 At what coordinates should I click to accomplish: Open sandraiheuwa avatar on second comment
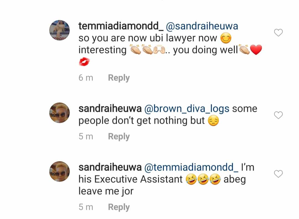tap(60, 113)
